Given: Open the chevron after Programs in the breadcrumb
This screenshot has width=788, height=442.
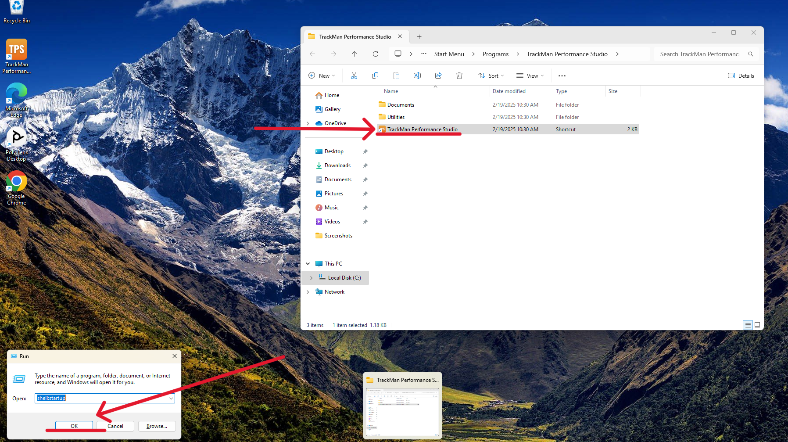Looking at the screenshot, I should [x=518, y=54].
